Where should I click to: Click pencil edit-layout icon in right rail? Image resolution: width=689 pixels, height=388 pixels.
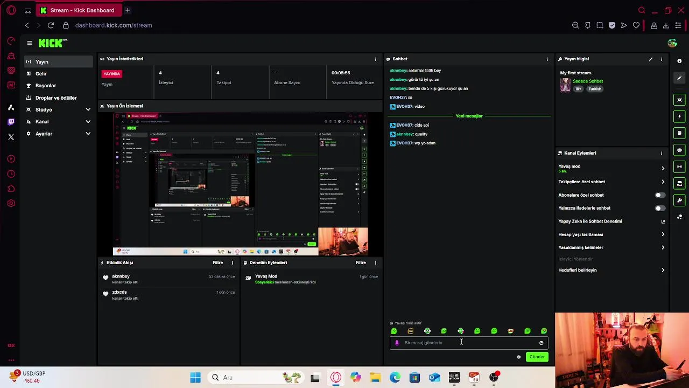click(x=679, y=78)
